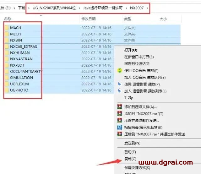This screenshot has height=174, width=201.
Task: Expand chevron after UG_NX2007系列WIN64位 breadcrumb
Action: (x=79, y=8)
